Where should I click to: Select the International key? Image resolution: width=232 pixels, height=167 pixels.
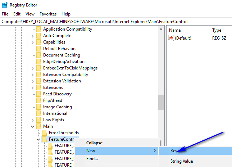[x=55, y=113]
